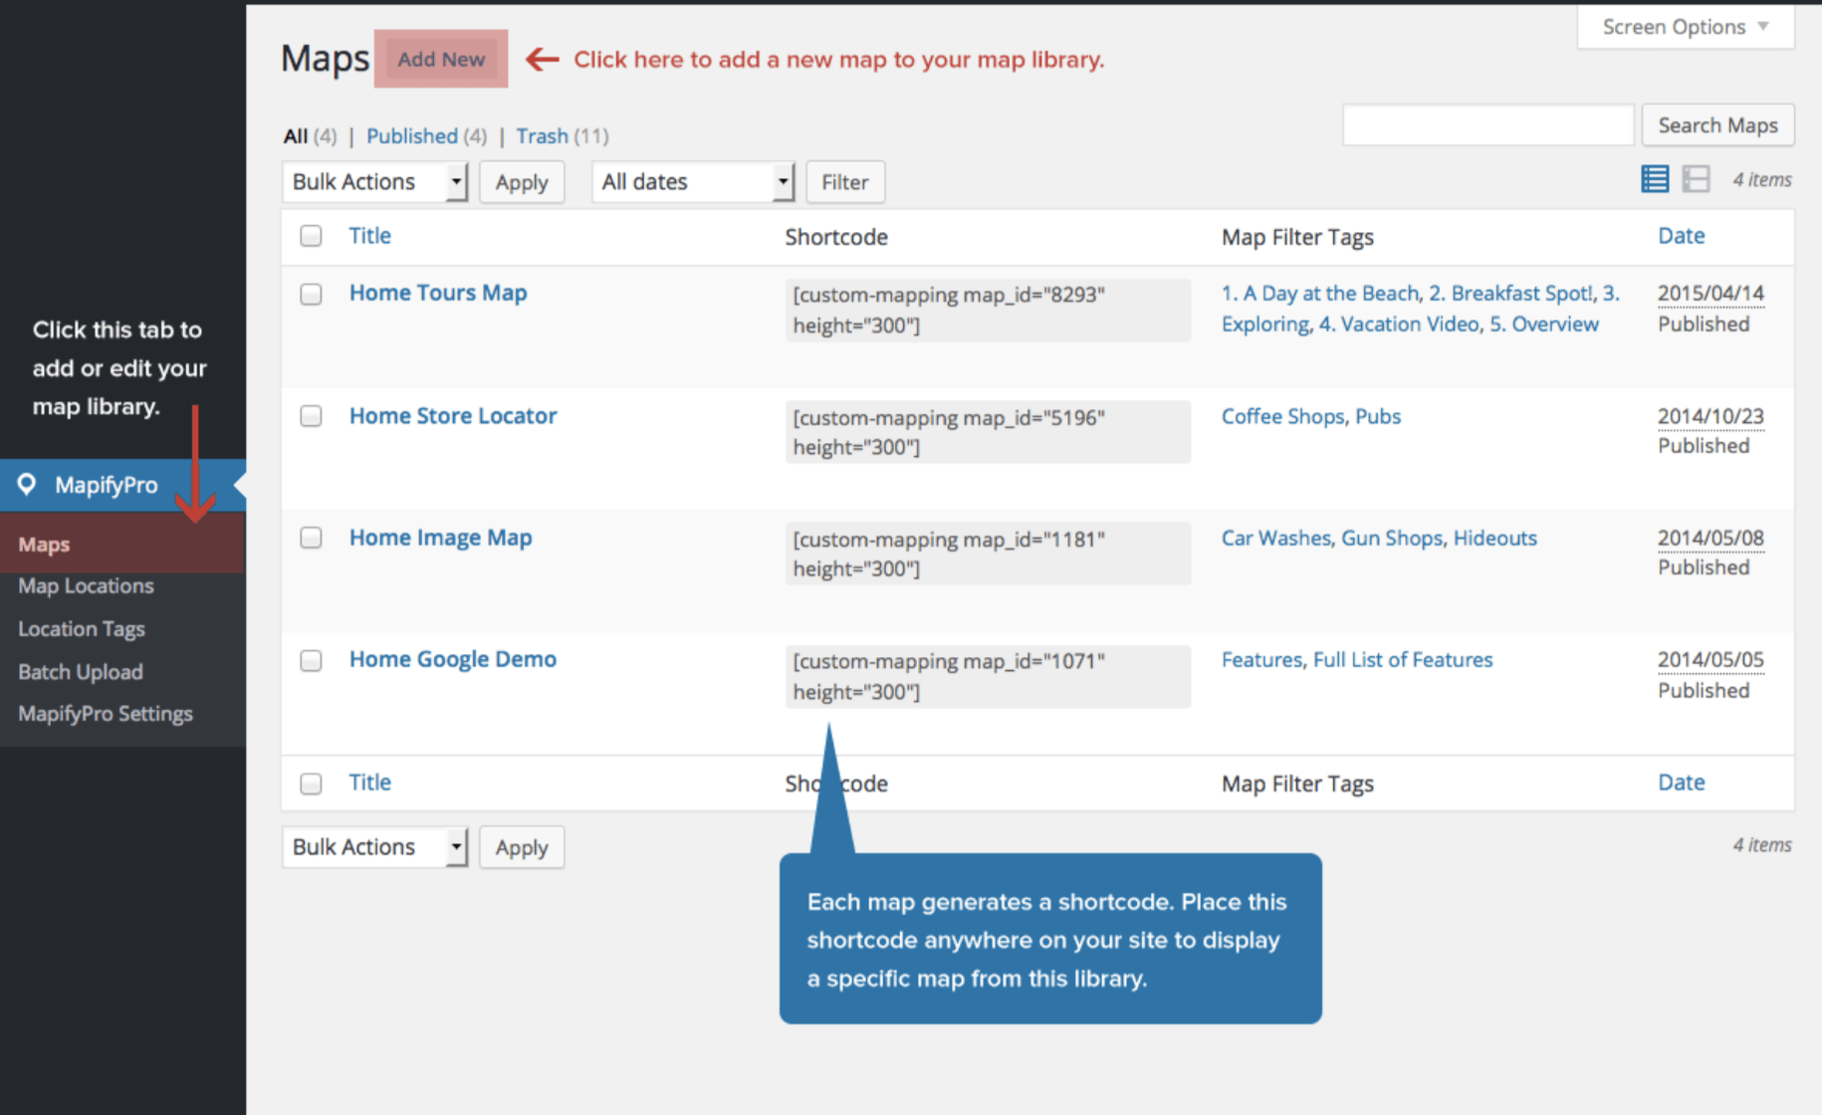The height and width of the screenshot is (1115, 1822).
Task: Open the Home Image Map title link
Action: pyautogui.click(x=440, y=538)
